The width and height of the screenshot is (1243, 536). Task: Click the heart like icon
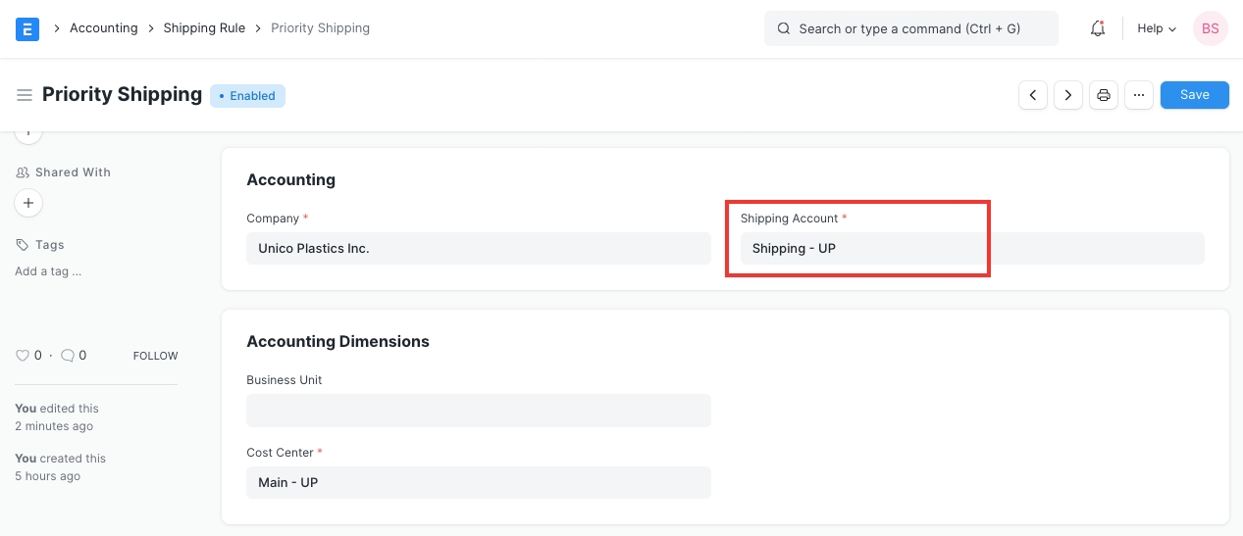tap(23, 356)
